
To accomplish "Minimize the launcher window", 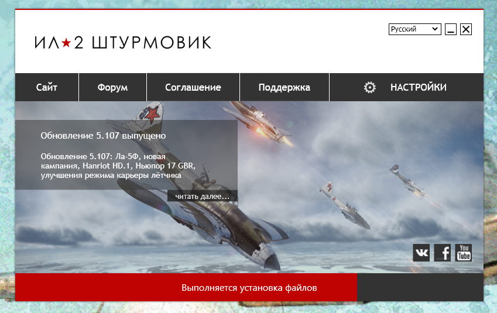I will [450, 29].
